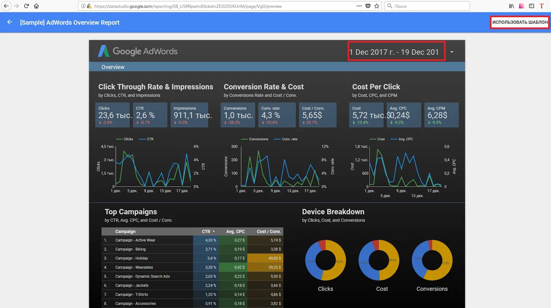
Task: Select the Overview page tab
Action: pos(113,67)
